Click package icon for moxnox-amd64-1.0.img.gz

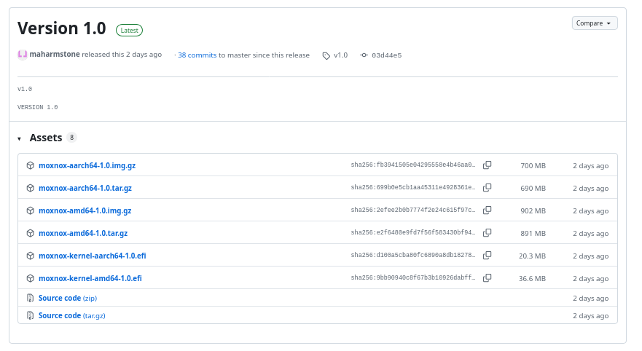click(31, 210)
